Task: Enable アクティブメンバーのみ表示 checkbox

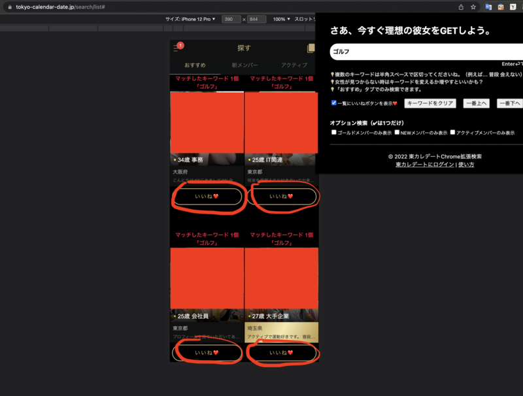Action: click(452, 133)
